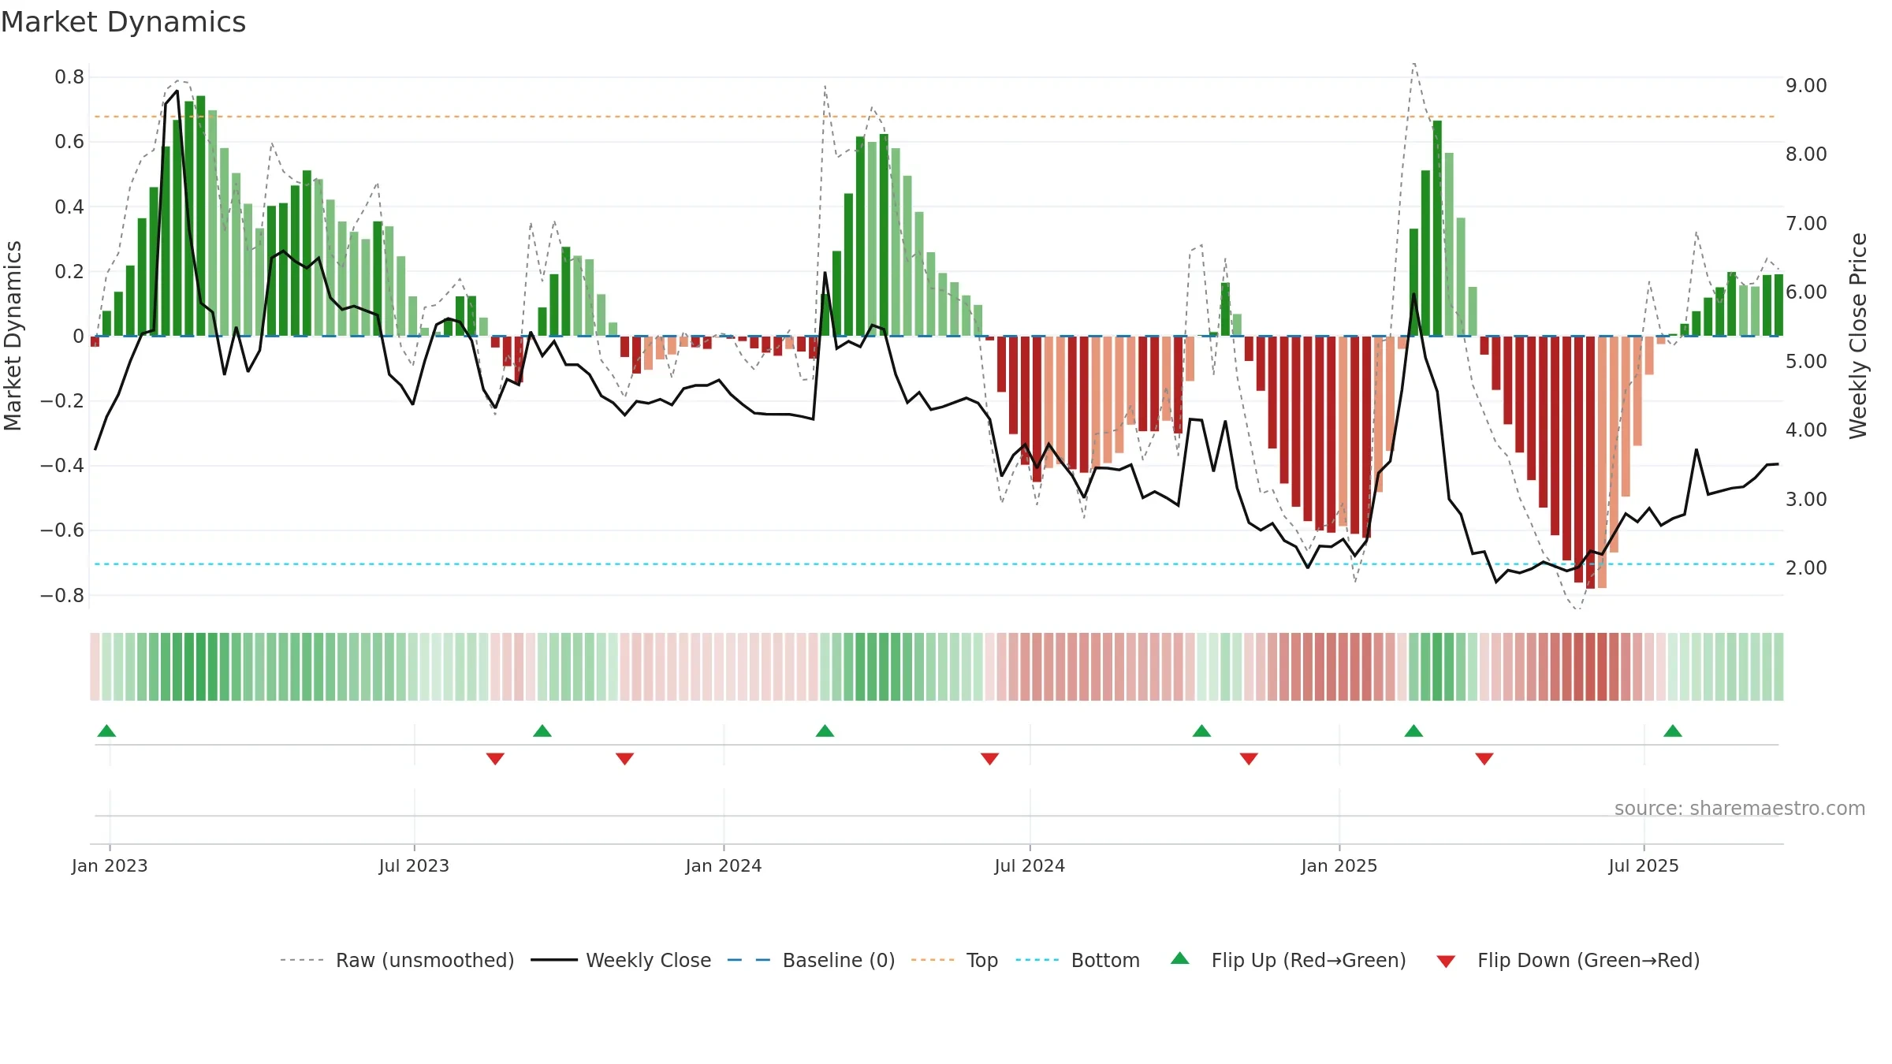Click the rotated left Market Dynamics axis title
Viewport: 1892px width, 1064px height.
(x=13, y=336)
